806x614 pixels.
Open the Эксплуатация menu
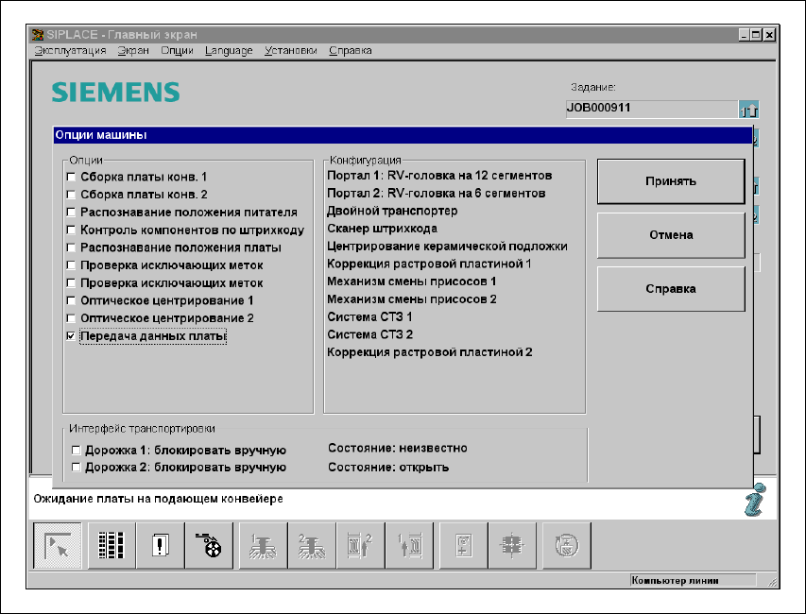click(71, 50)
